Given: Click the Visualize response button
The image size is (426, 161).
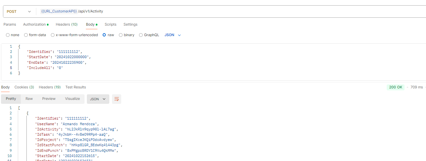Looking at the screenshot, I should click(x=72, y=99).
